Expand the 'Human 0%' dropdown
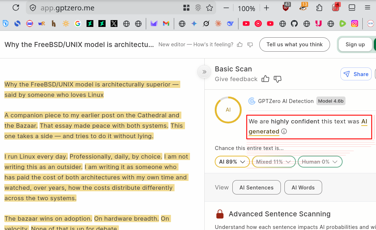 coord(320,162)
